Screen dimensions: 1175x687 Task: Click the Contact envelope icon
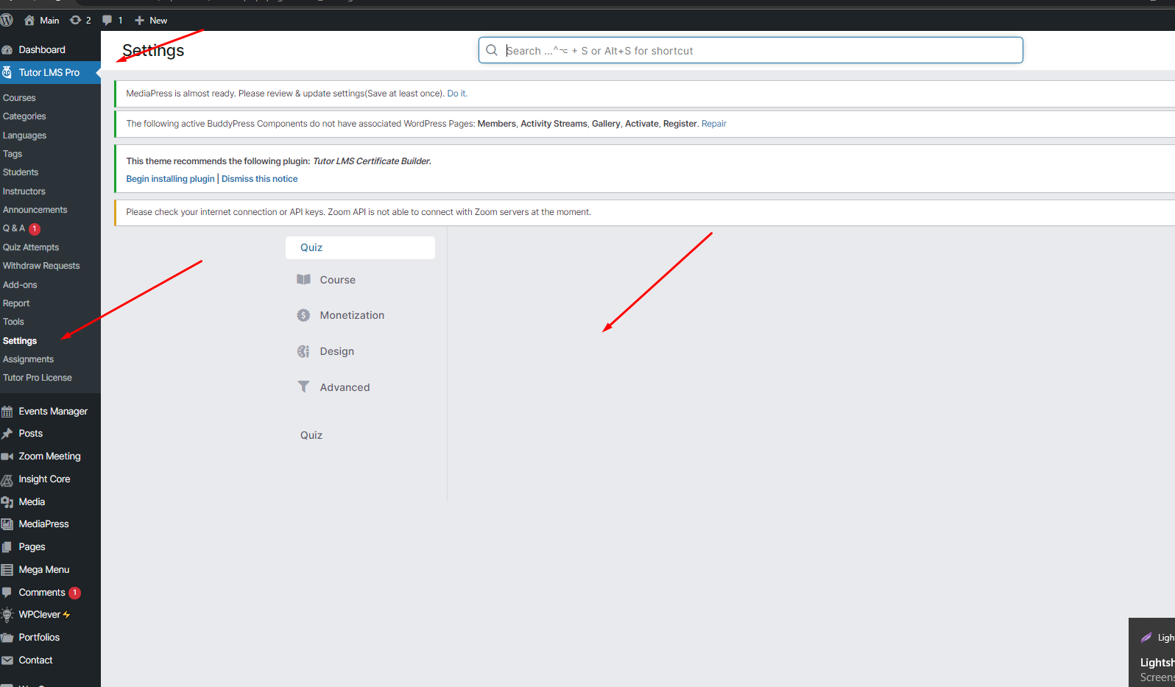(x=7, y=660)
